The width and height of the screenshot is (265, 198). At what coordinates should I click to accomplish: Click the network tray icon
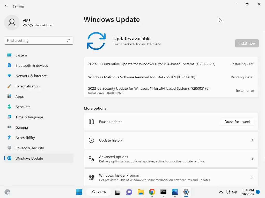click(228, 192)
